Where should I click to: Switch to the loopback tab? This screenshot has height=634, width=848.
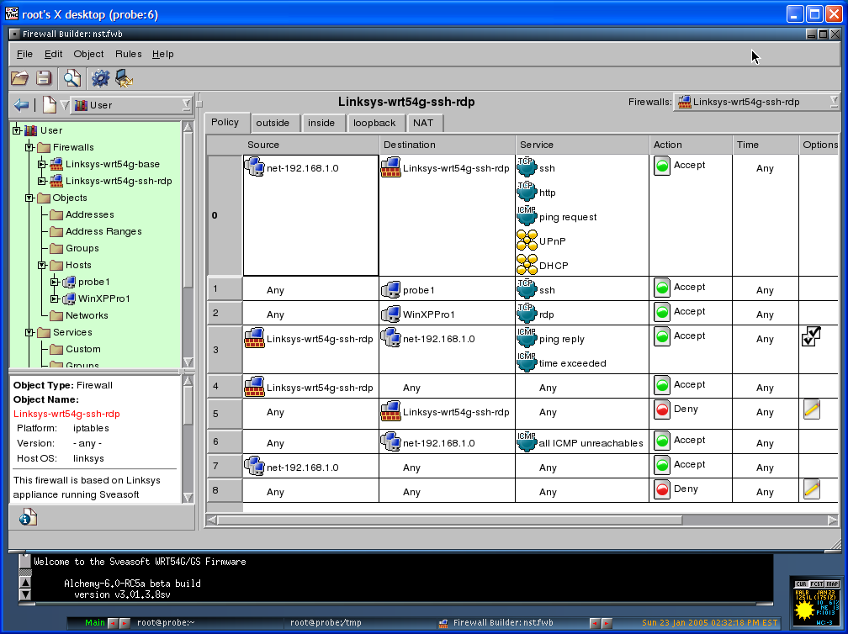click(374, 124)
